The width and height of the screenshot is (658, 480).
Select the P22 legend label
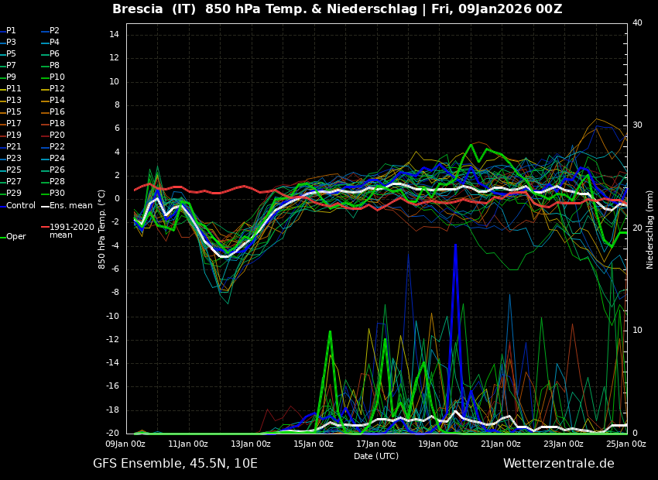(x=57, y=147)
